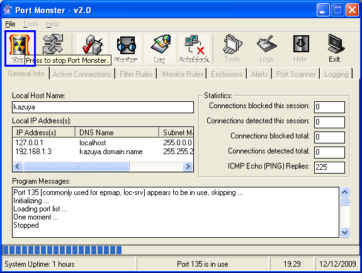
Task: Click the IP Address(s) column header
Action: (x=44, y=133)
